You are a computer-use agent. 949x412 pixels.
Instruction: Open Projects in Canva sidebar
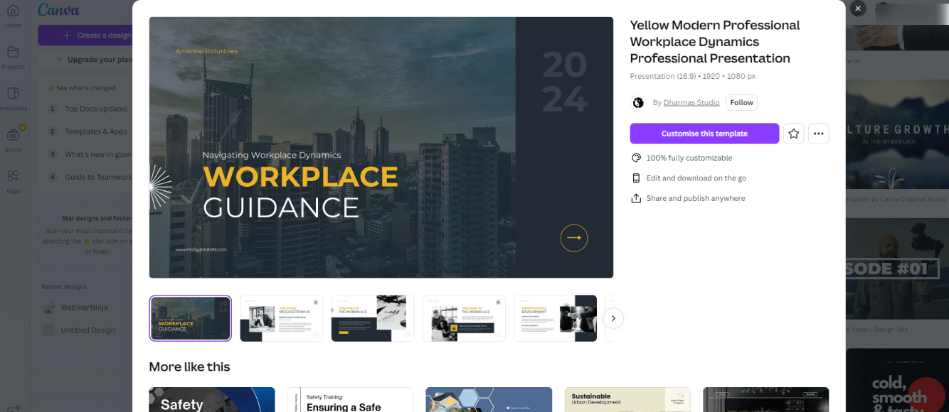[13, 58]
